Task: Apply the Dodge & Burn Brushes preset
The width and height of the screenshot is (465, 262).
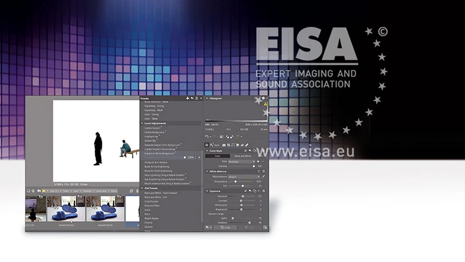Action: pos(156,162)
